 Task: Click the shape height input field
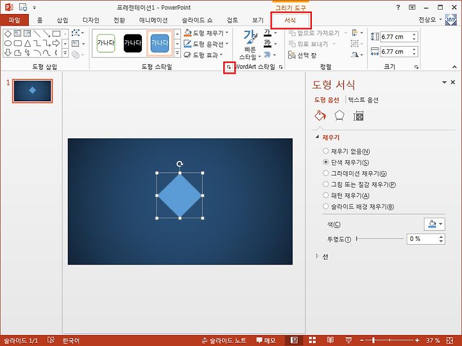pyautogui.click(x=396, y=37)
